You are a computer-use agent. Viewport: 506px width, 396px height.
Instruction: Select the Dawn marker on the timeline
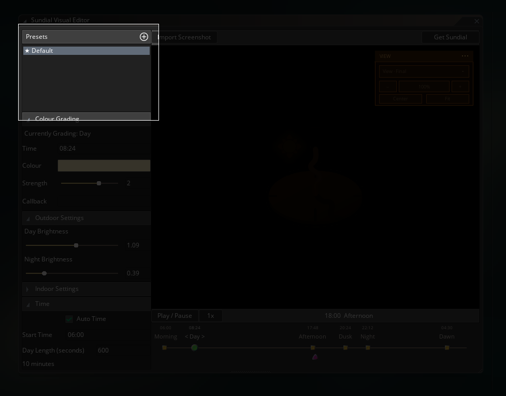(x=447, y=348)
